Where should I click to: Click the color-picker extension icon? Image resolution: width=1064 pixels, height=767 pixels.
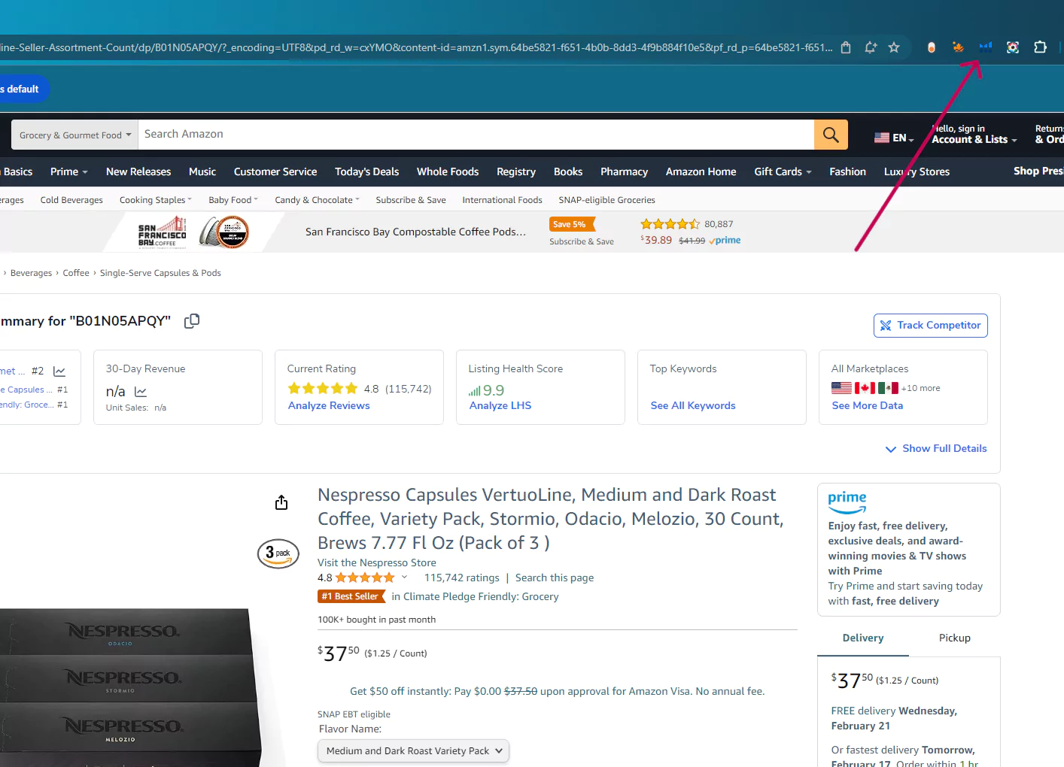(x=1012, y=47)
